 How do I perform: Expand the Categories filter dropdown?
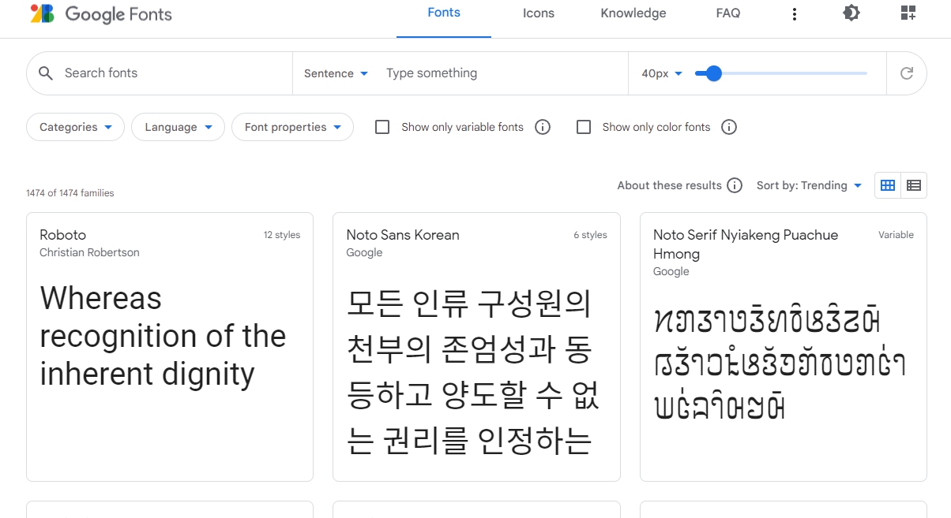[x=76, y=127]
